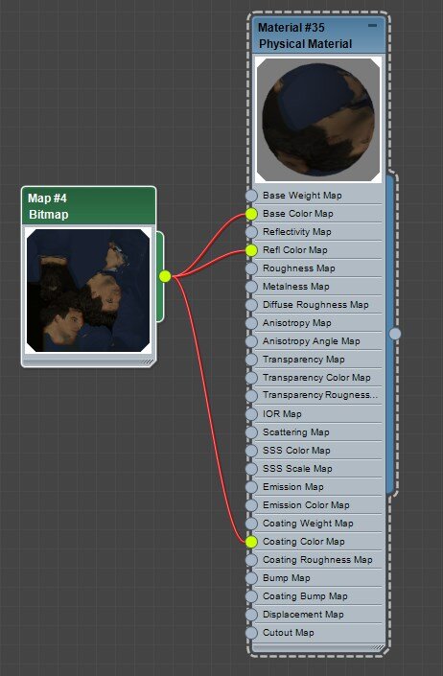Click the Material #35 node resize grip
The width and height of the screenshot is (443, 676).
[x=378, y=647]
